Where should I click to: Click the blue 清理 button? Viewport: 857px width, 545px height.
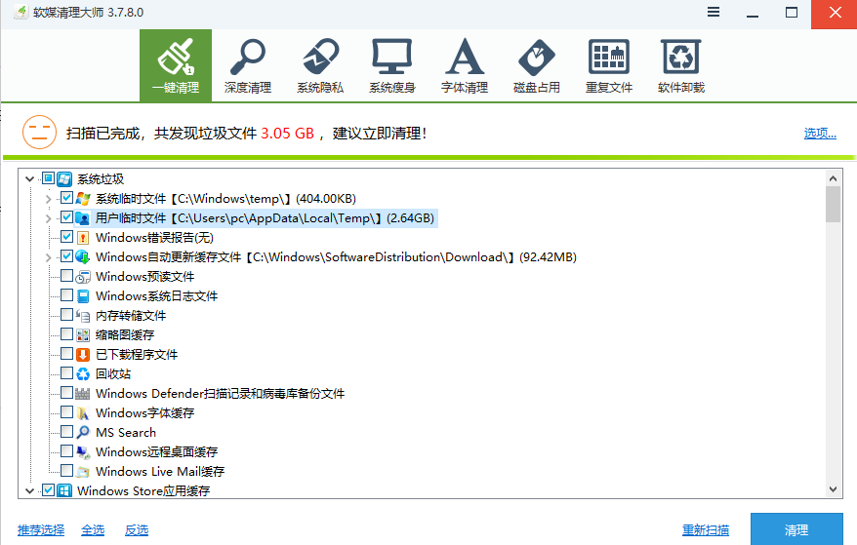(x=796, y=529)
